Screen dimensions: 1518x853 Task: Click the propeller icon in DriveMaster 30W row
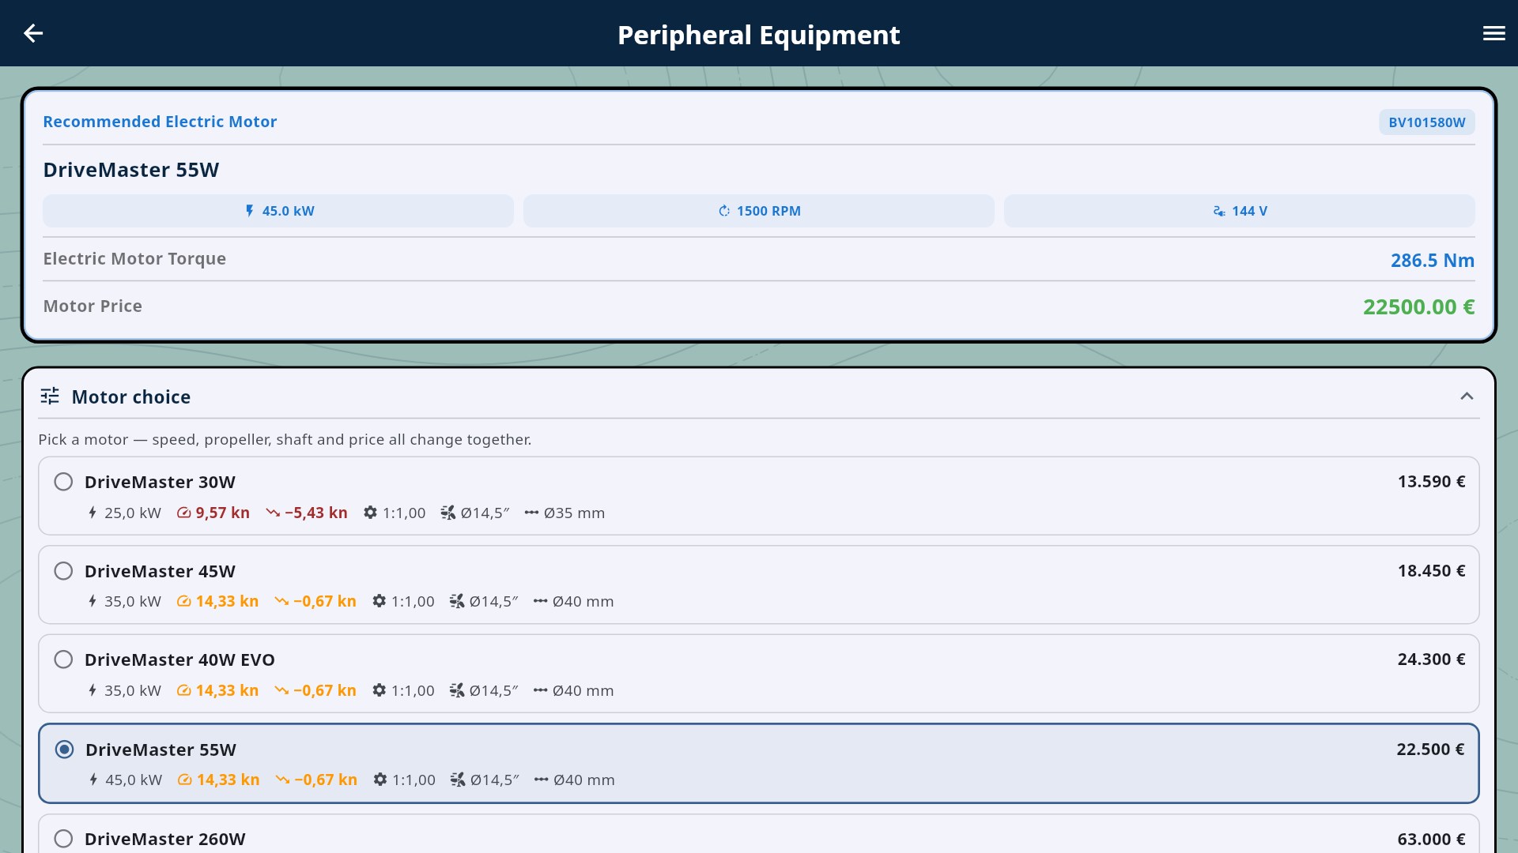point(448,513)
